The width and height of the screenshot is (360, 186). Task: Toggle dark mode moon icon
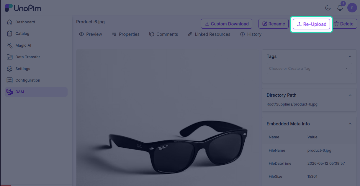pos(328,8)
